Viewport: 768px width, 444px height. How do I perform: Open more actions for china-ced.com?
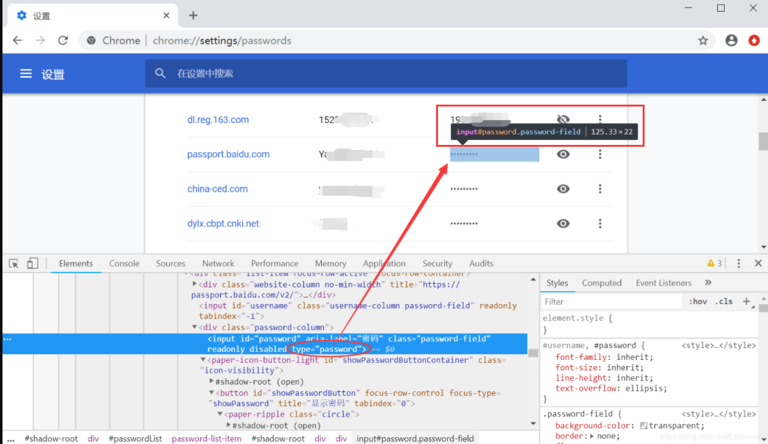click(x=600, y=189)
